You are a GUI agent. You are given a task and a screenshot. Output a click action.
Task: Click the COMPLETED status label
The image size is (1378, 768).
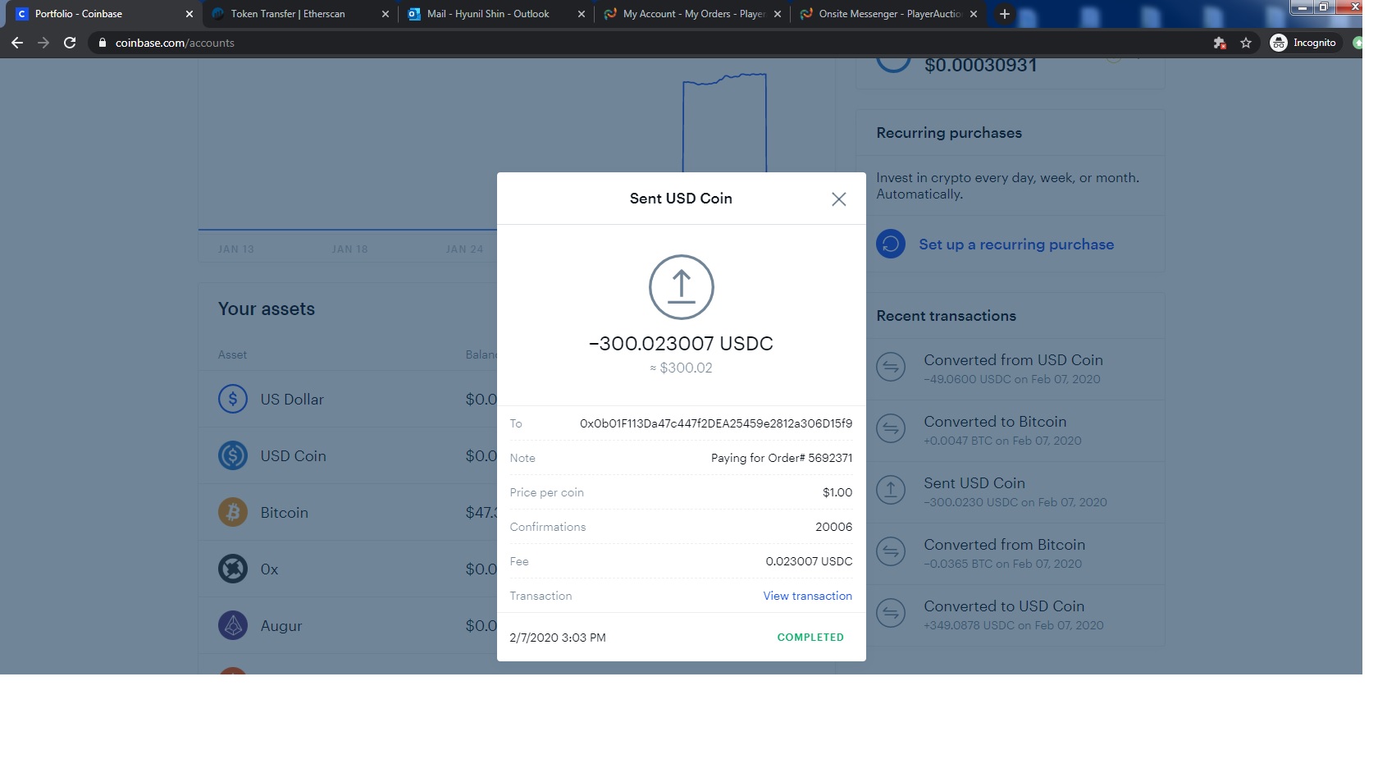coord(810,638)
